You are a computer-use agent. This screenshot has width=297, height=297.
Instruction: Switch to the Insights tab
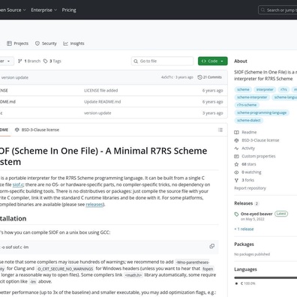[x=74, y=43]
